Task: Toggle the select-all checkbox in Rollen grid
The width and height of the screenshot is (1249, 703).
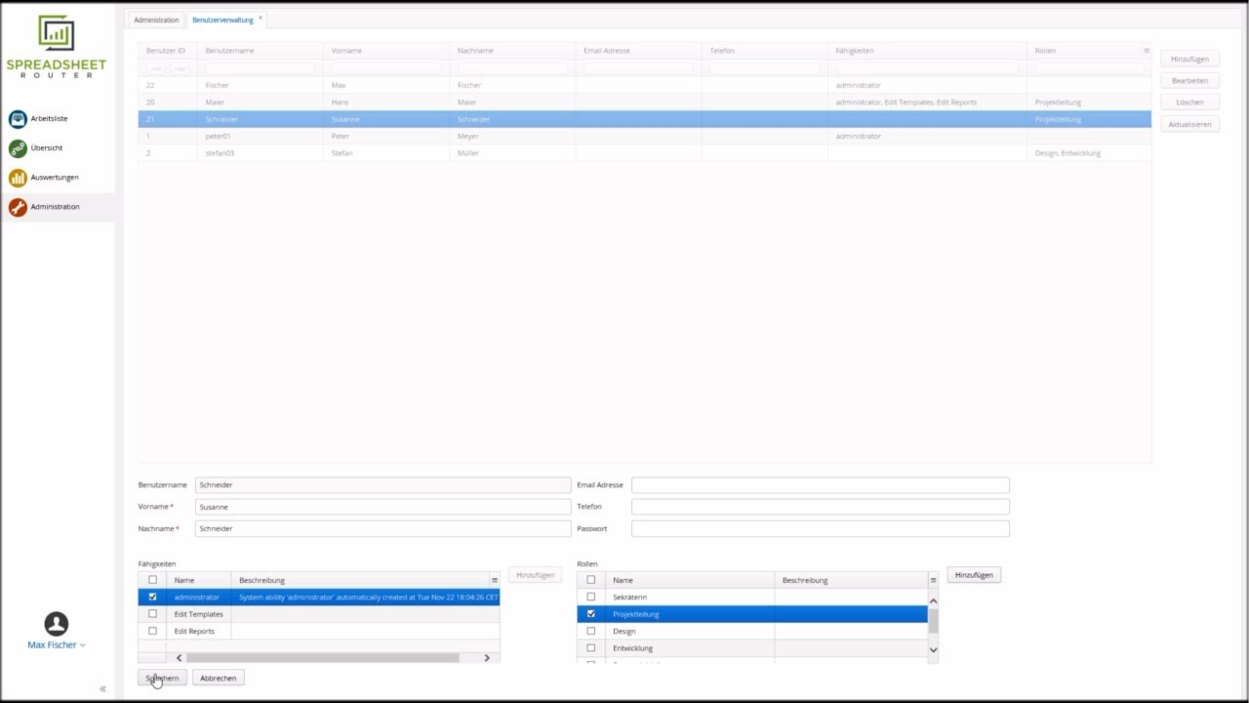Action: coord(590,580)
